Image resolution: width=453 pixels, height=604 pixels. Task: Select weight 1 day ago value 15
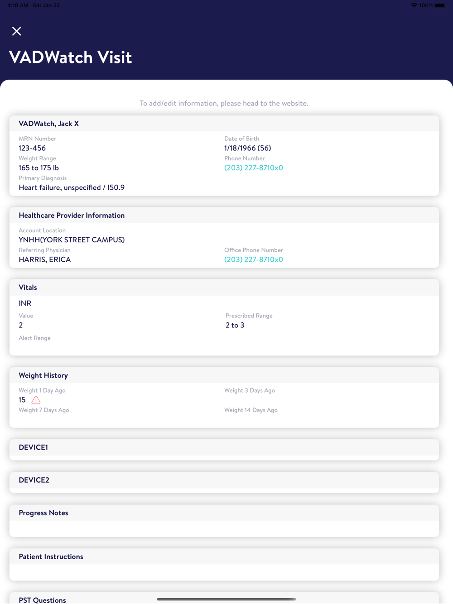point(22,400)
